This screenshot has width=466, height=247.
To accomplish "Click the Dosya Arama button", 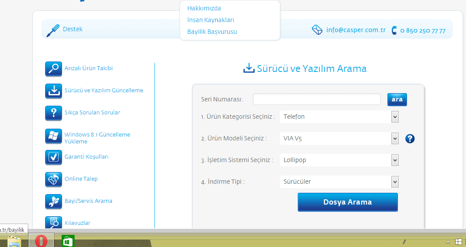I will (348, 202).
